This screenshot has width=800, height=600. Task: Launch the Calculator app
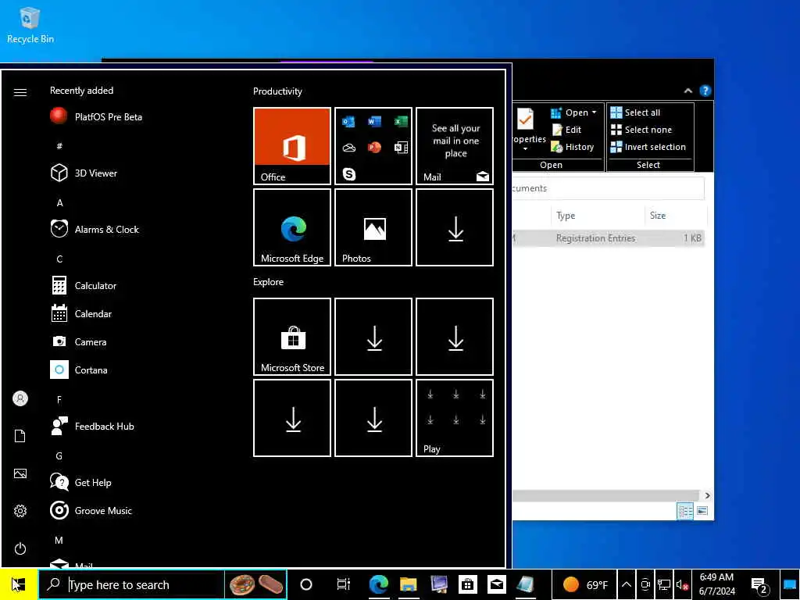pyautogui.click(x=84, y=286)
